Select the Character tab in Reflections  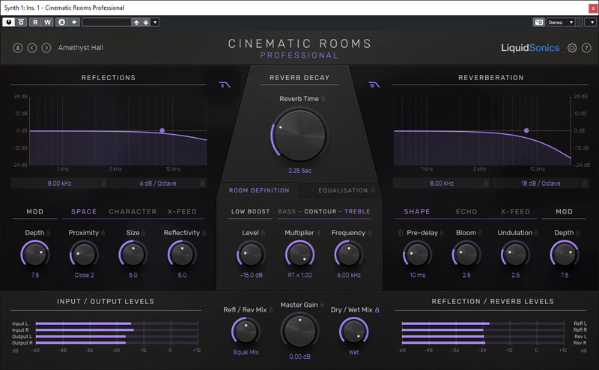pyautogui.click(x=133, y=212)
